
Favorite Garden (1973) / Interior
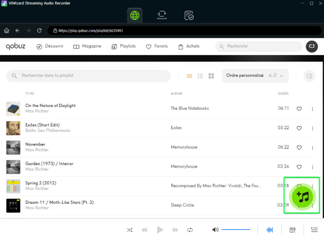[299, 167]
